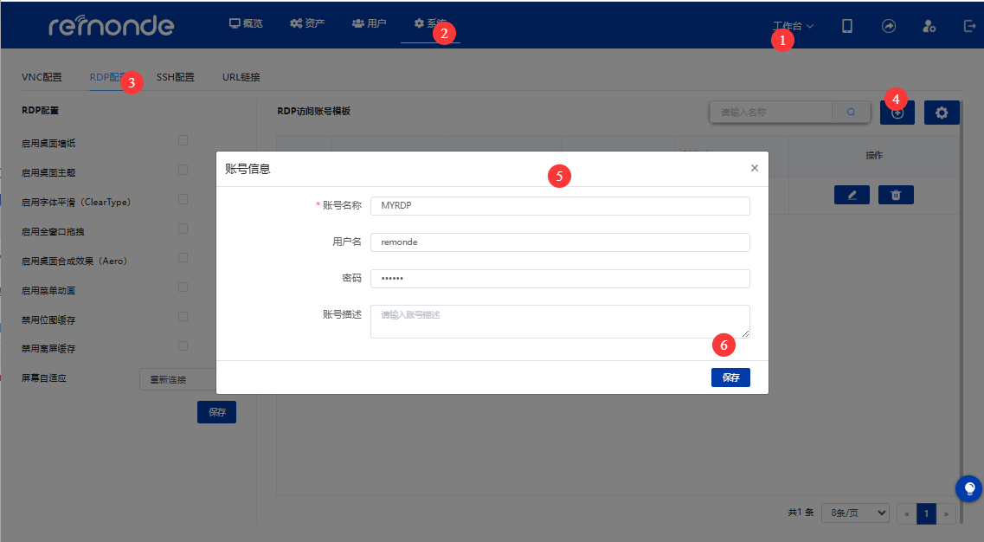The image size is (984, 542).
Task: Open the floating help bubble
Action: [x=968, y=488]
